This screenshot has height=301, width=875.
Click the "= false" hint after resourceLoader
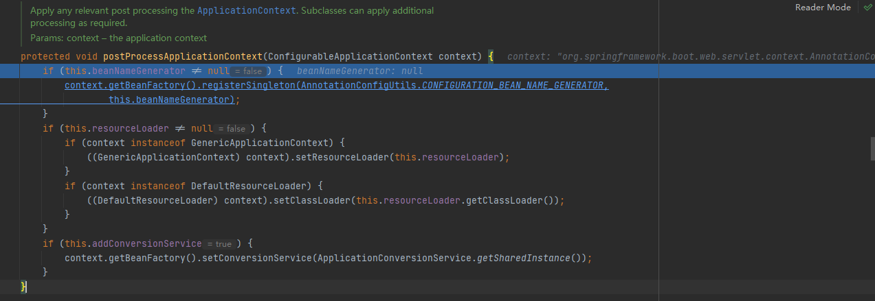pos(232,129)
